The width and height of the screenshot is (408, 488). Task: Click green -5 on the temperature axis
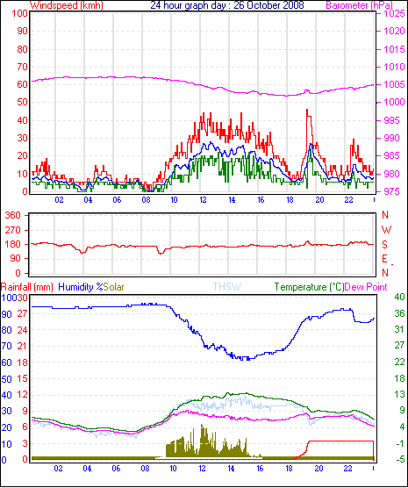pos(400,459)
